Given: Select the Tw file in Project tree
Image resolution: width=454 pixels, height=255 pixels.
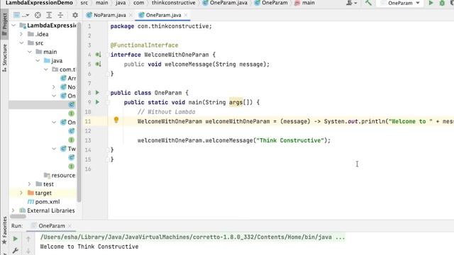Looking at the screenshot, I should (68, 149).
